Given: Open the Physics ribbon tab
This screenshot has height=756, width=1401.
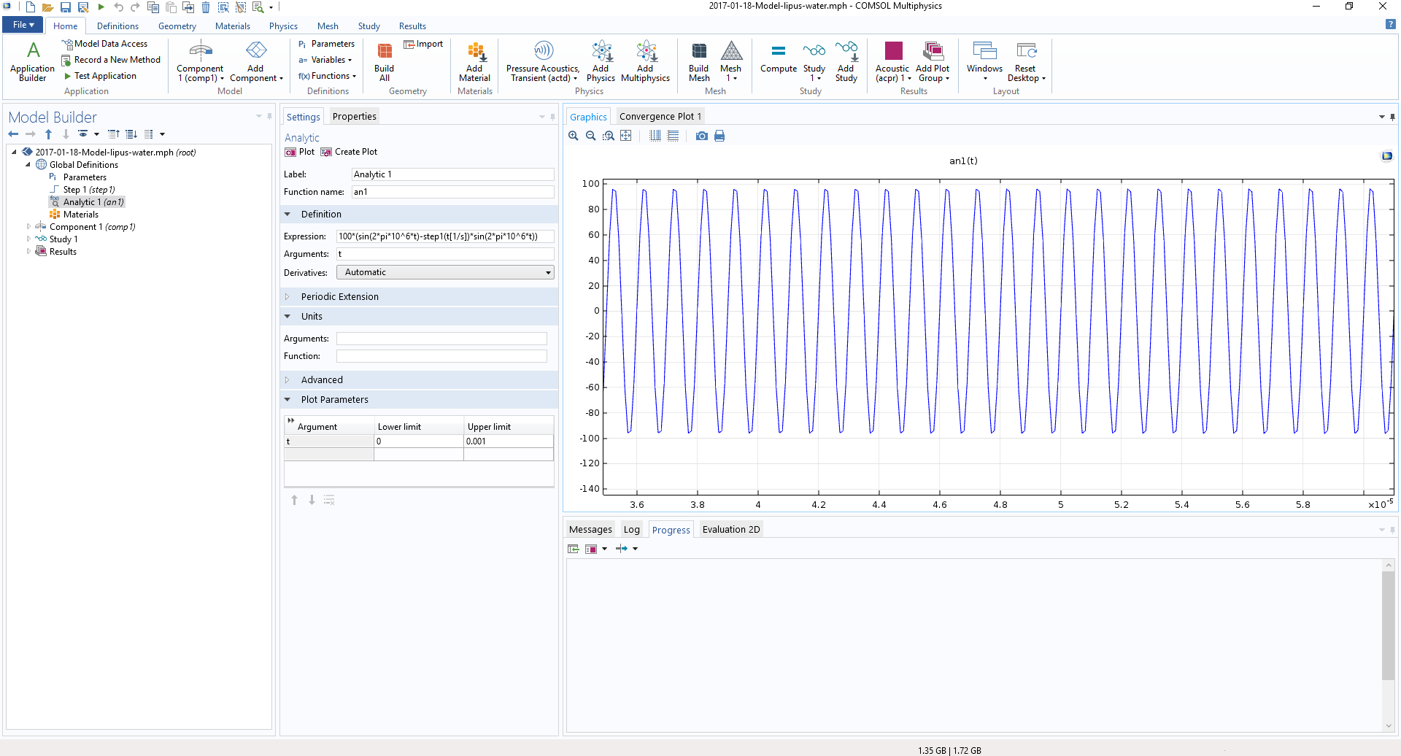Looking at the screenshot, I should click(x=283, y=26).
